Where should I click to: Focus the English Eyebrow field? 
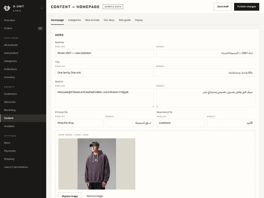point(105,53)
